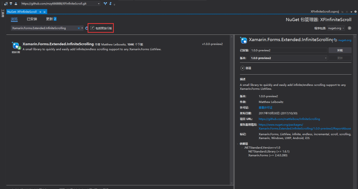Select the Xamarin.Forms.Extended.InfiniteScrolling result row
358x189 pixels.
tap(117, 46)
